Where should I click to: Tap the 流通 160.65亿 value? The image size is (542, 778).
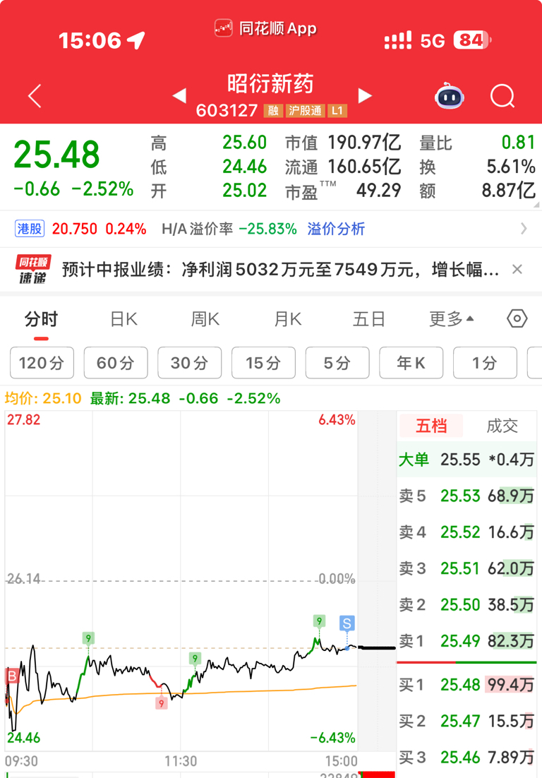click(x=364, y=167)
